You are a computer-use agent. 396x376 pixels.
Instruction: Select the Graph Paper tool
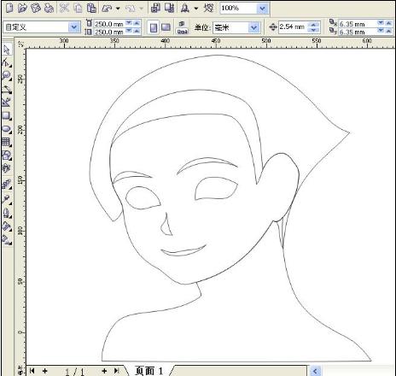pyautogui.click(x=7, y=142)
